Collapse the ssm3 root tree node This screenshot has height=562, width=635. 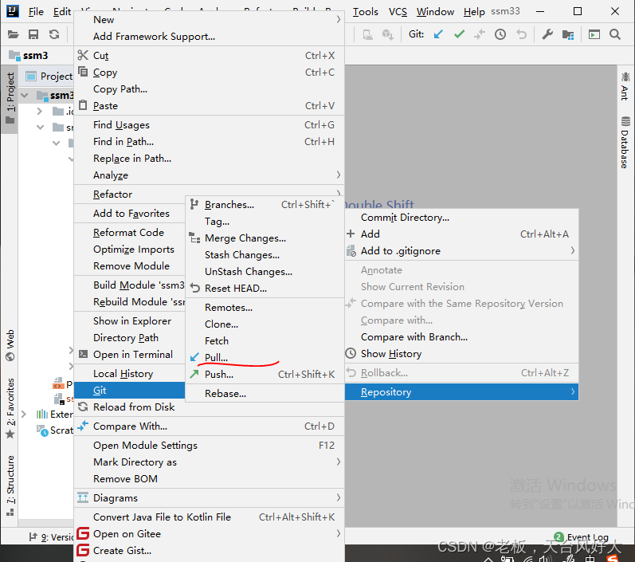pos(25,96)
